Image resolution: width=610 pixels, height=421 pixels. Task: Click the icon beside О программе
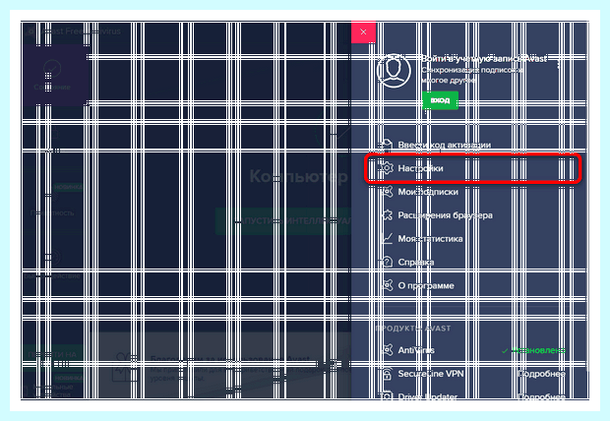coord(387,285)
